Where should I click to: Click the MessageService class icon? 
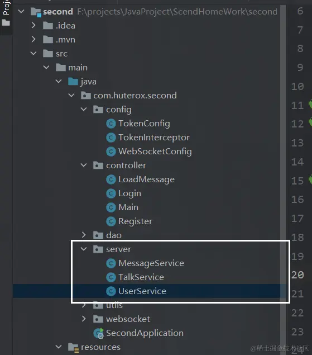[111, 263]
